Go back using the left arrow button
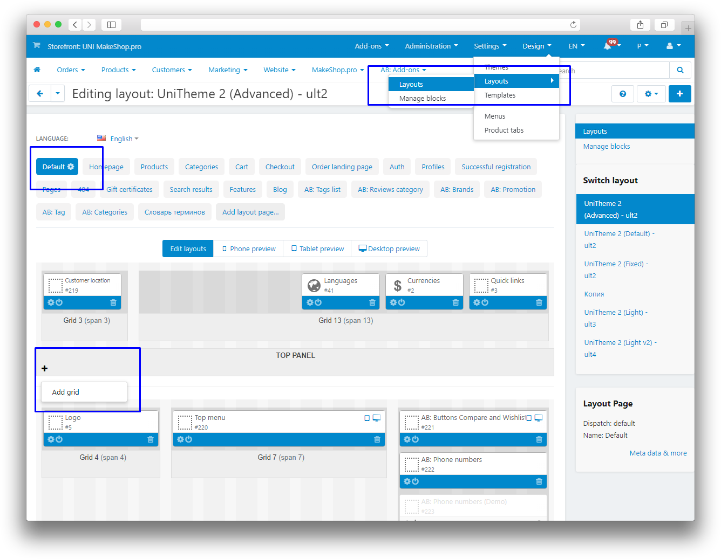This screenshot has width=721, height=559. coord(40,93)
